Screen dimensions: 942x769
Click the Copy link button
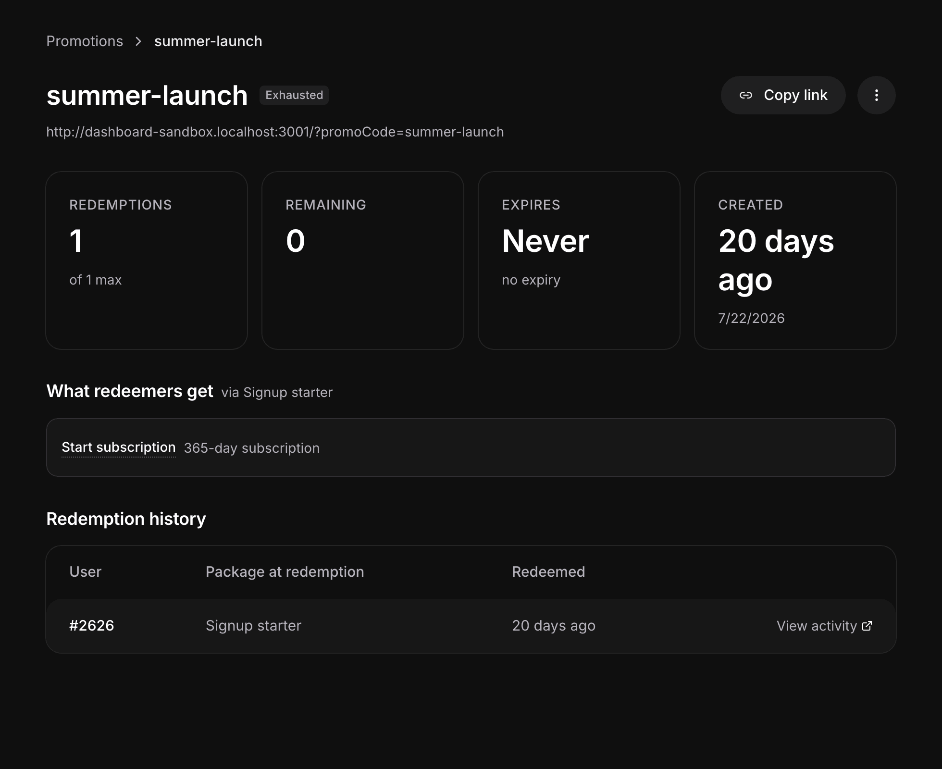click(x=783, y=95)
